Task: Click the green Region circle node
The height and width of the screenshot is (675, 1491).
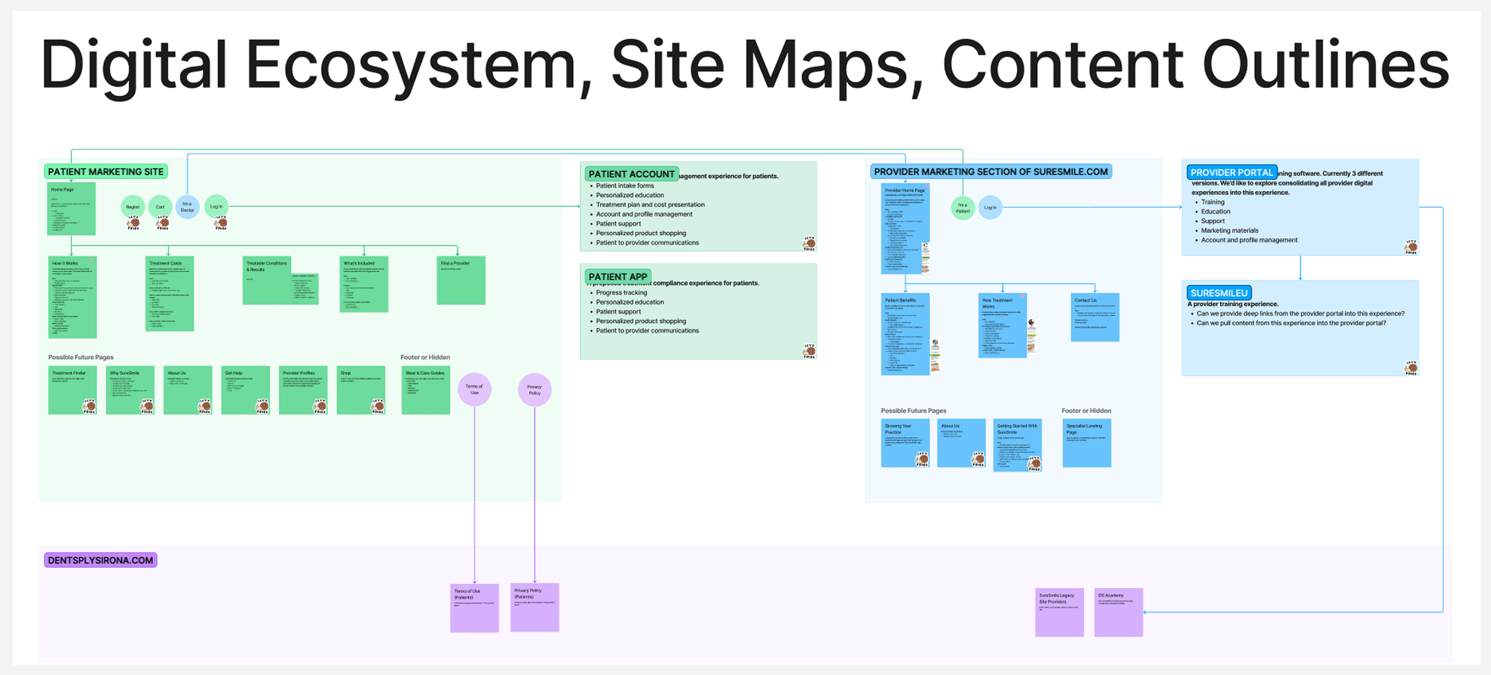Action: pyautogui.click(x=132, y=206)
